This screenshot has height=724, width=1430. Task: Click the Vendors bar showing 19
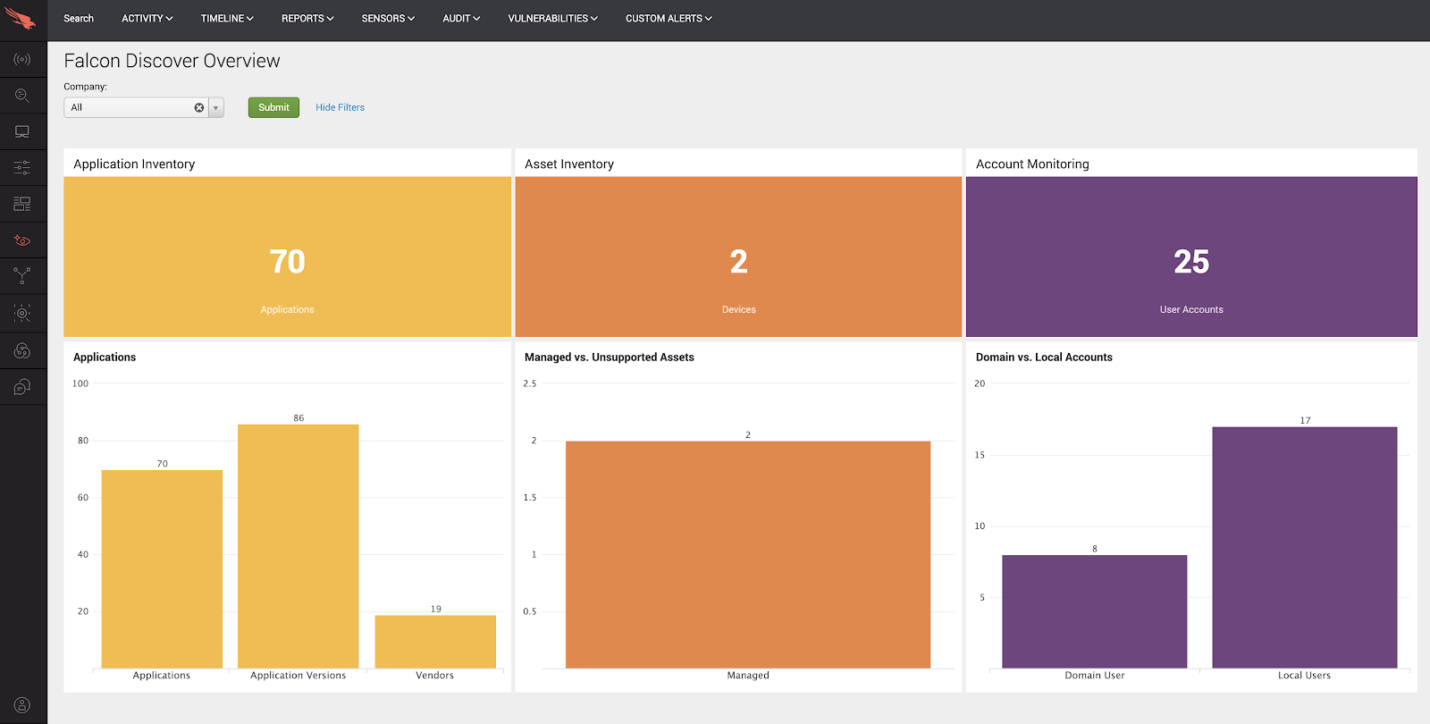tap(435, 641)
